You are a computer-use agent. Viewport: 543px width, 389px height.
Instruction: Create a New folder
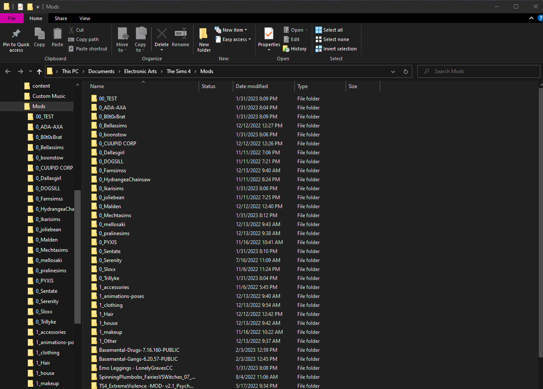point(204,40)
